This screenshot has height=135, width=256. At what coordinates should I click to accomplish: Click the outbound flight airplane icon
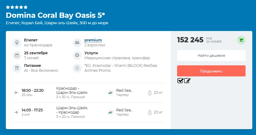(x=16, y=93)
